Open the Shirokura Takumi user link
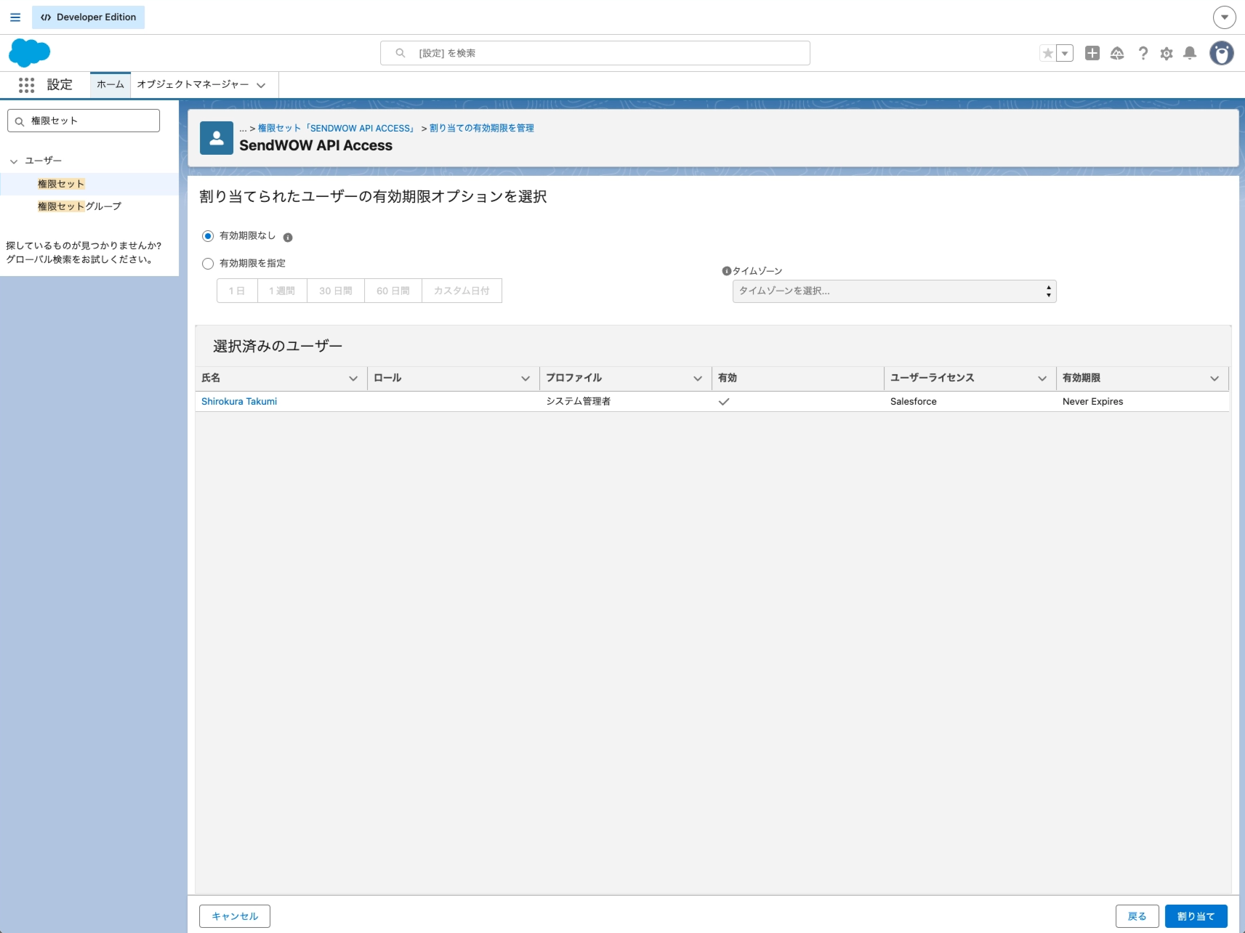The image size is (1245, 933). pos(239,401)
